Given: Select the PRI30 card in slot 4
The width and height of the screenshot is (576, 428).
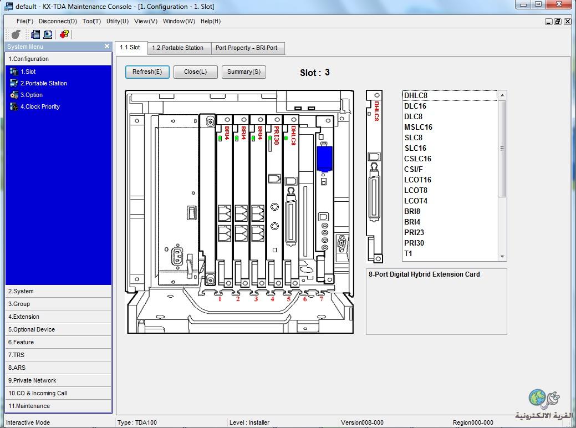Looking at the screenshot, I should [274, 200].
